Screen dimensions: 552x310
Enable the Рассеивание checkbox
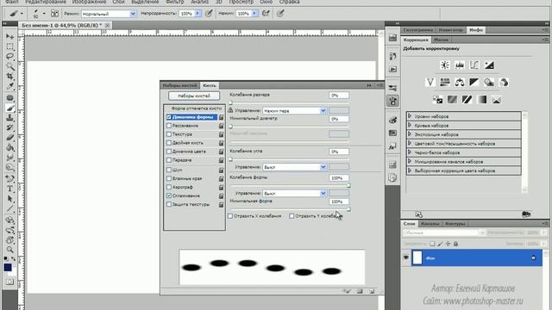click(169, 126)
